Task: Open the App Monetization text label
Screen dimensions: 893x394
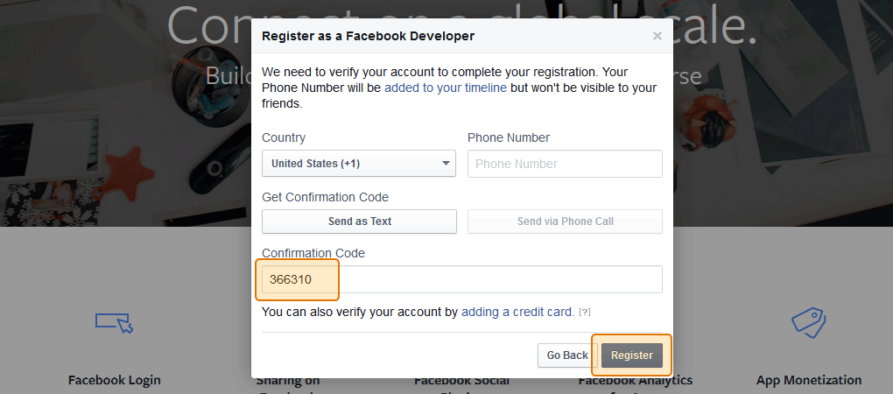Action: [x=808, y=380]
